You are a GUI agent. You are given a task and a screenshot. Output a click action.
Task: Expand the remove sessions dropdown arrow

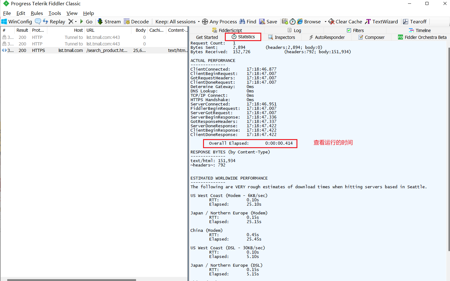pyautogui.click(x=75, y=21)
